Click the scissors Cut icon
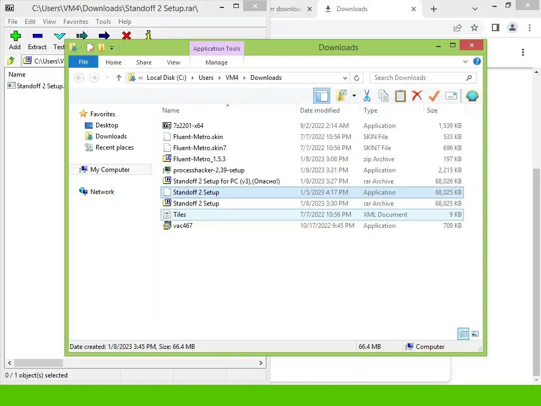541x406 pixels. pyautogui.click(x=367, y=96)
